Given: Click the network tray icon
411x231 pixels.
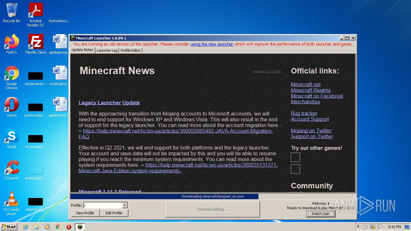Looking at the screenshot, I should (x=373, y=227).
